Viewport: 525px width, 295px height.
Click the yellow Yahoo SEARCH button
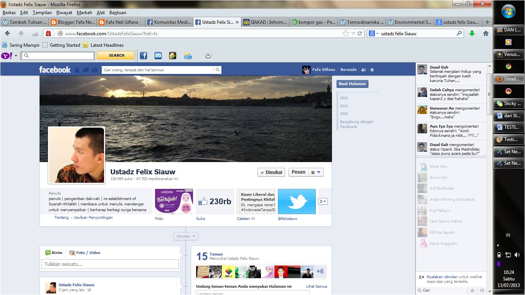[116, 56]
